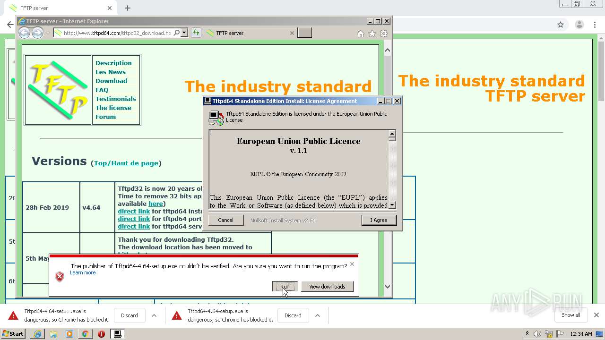Open the Learn more link in warning
605x340 pixels.
(x=83, y=272)
